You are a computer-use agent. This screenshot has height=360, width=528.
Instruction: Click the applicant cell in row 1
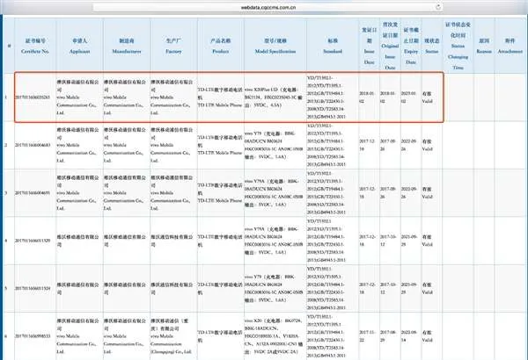[x=78, y=97]
